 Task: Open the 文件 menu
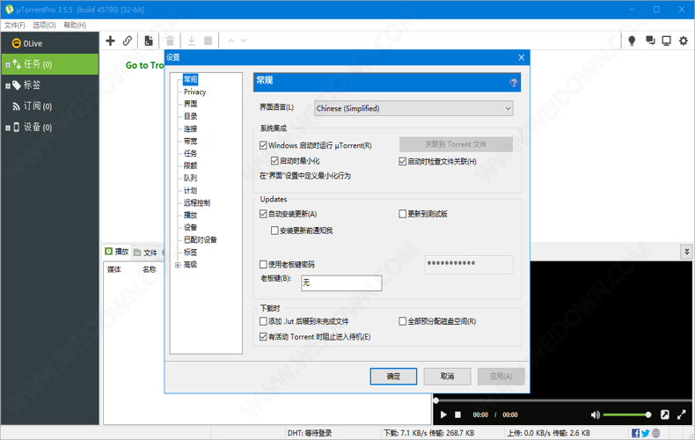pos(15,25)
